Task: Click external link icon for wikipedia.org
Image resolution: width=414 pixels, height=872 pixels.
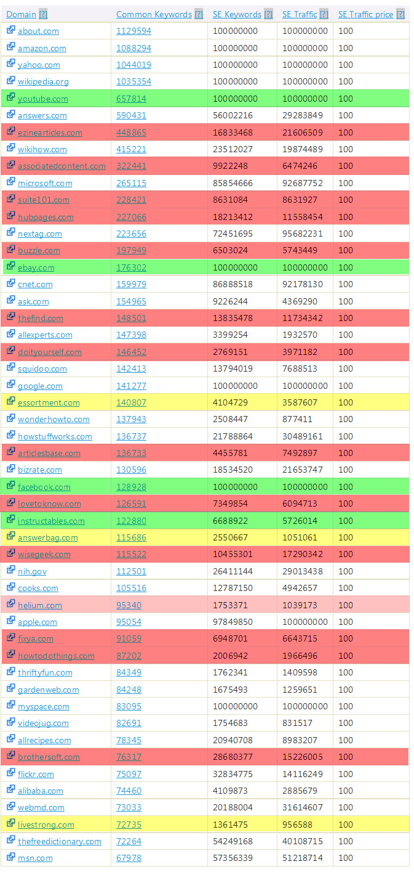Action: coord(11,81)
